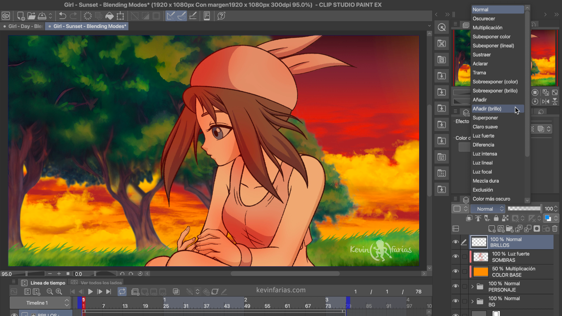Click the lock layer icon
Screen dimensions: 562x316
coord(496,218)
